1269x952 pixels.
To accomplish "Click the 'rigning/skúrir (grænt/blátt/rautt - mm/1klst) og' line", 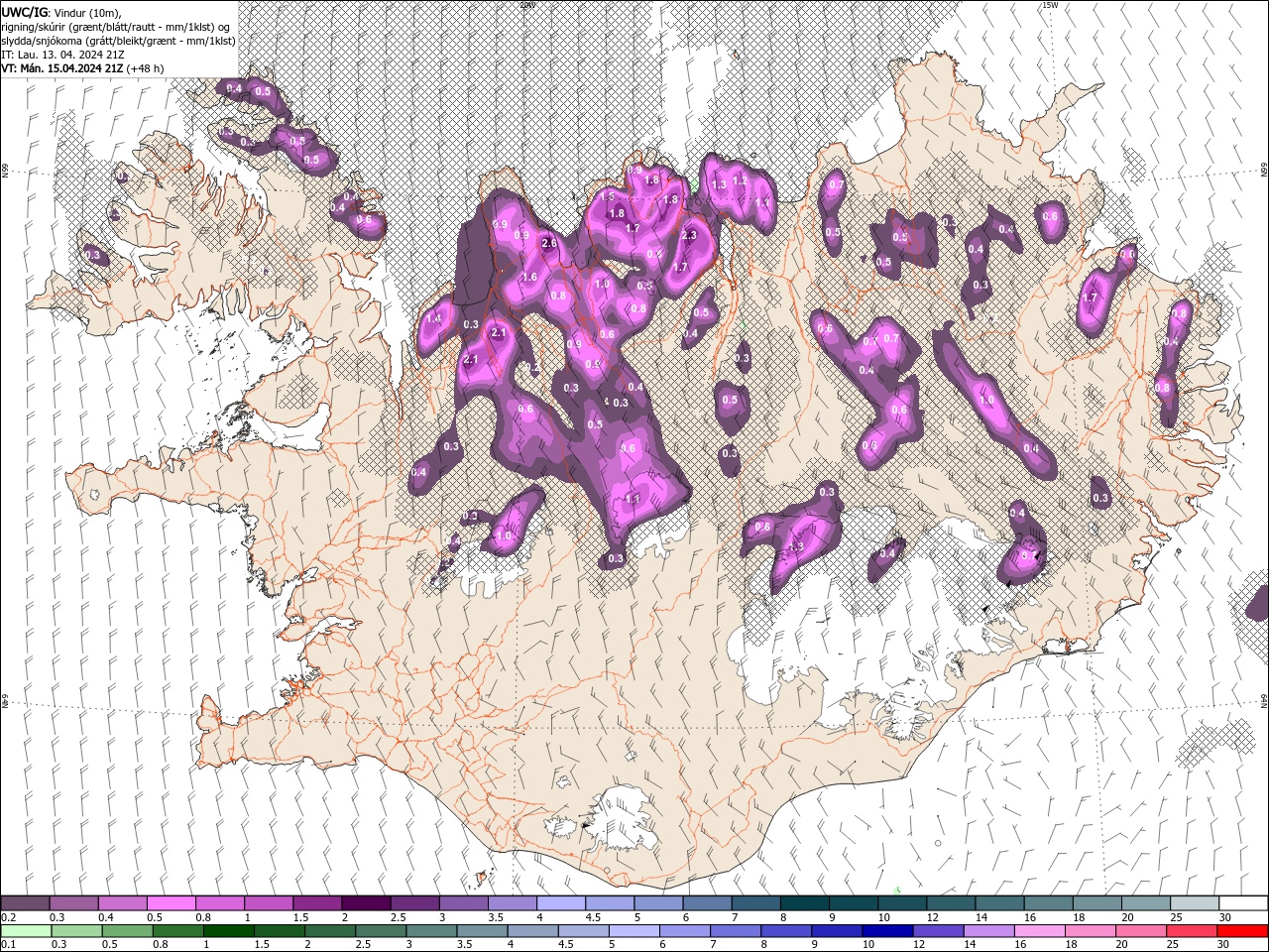I will 117,26.
